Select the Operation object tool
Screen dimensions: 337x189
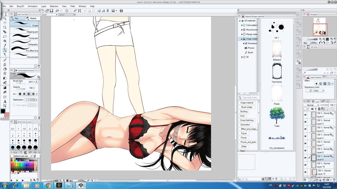click(x=5, y=28)
